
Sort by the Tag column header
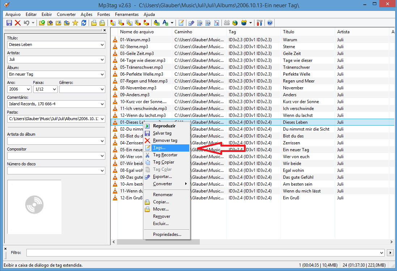click(x=253, y=31)
